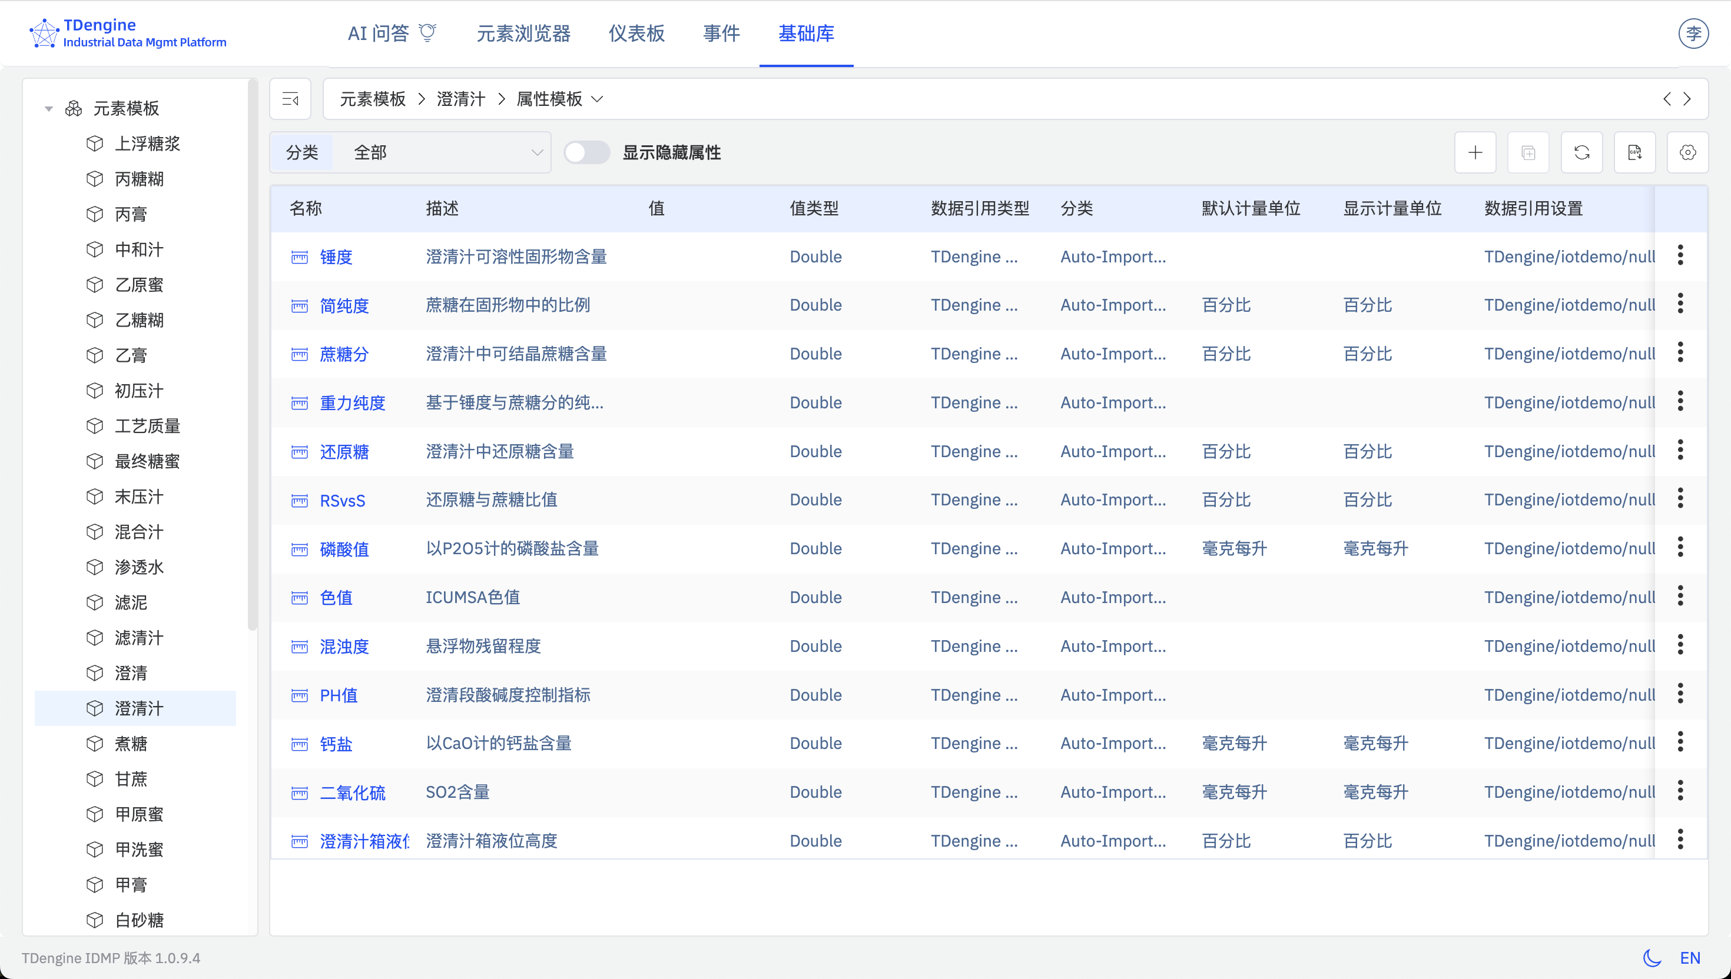Switch to the 仪表板 tab

click(x=636, y=33)
